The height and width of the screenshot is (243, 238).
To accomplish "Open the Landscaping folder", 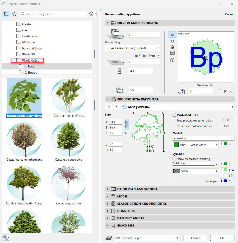I will (x=30, y=36).
